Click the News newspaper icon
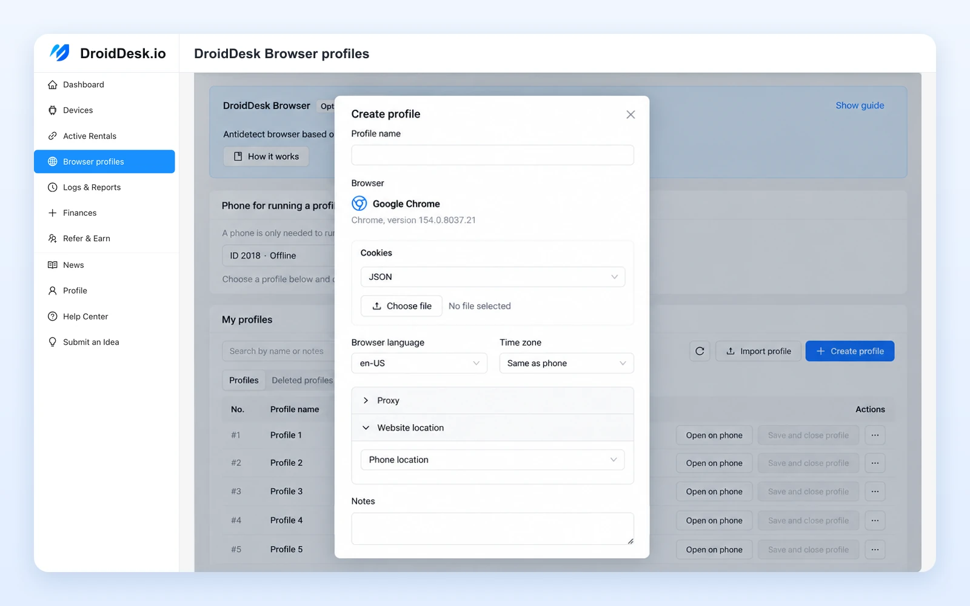Image resolution: width=970 pixels, height=606 pixels. point(53,265)
